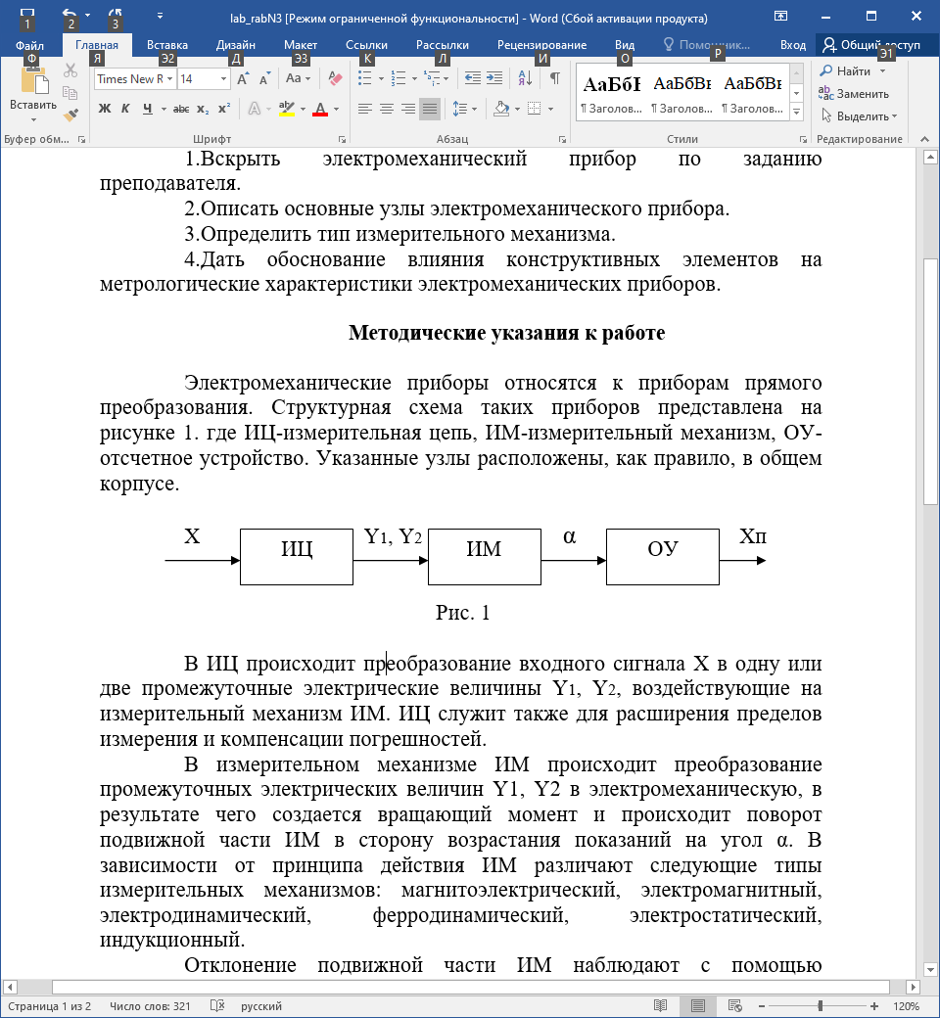Collapse the ribbon with the chevron arrow
Image resolution: width=940 pixels, height=1018 pixels.
tap(924, 139)
